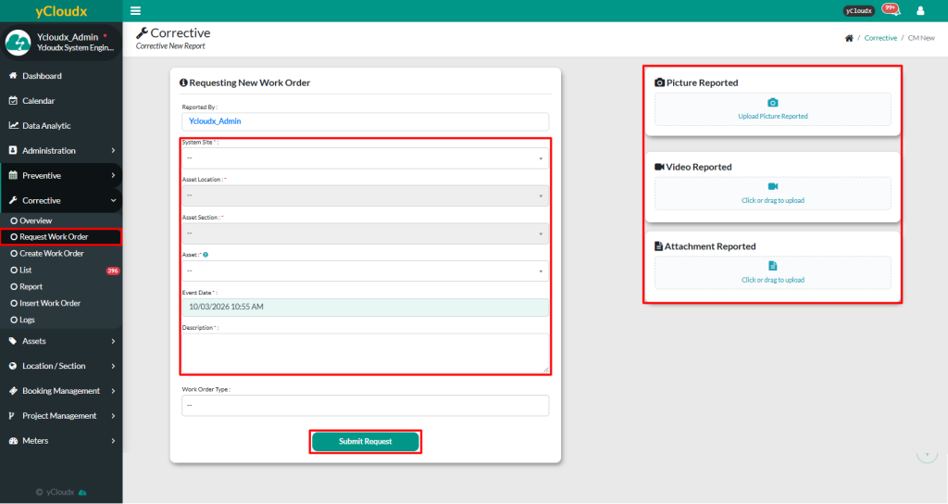This screenshot has width=948, height=504.
Task: Click the Corrective breadcrumb link
Action: [880, 38]
